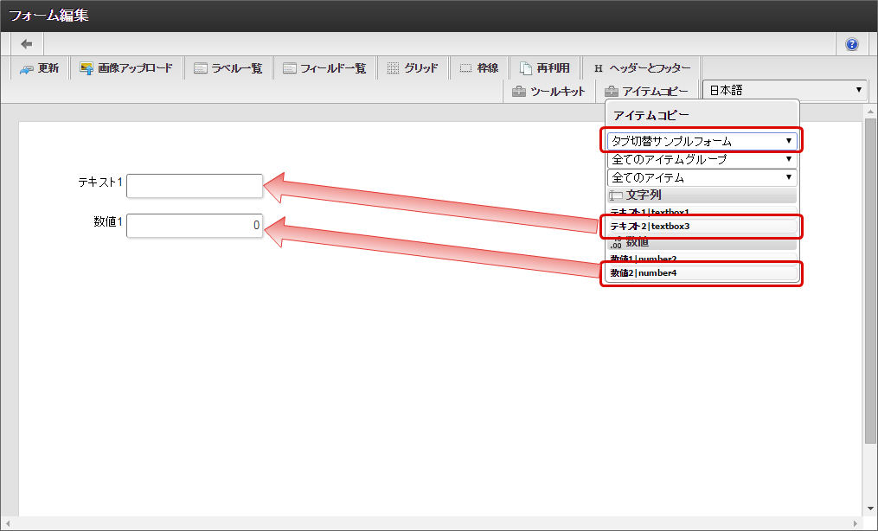Viewport: 878px width, 531px height.
Task: Select the 数値2|number4 item
Action: pos(702,273)
